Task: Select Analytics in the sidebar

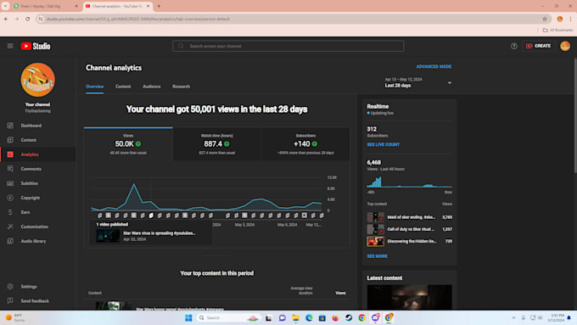Action: tap(38, 154)
